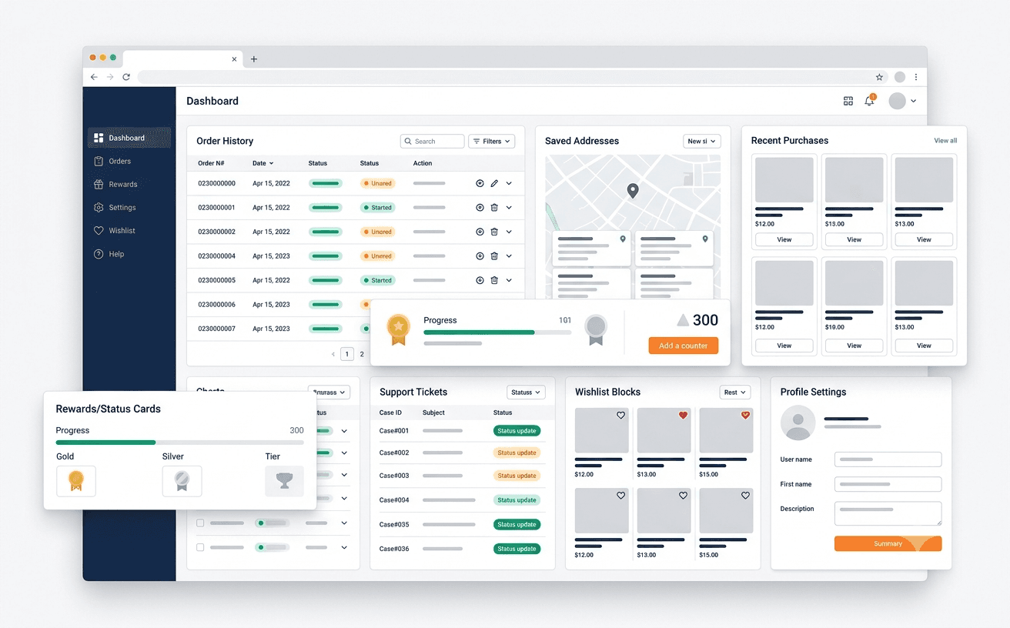
Task: Click the orange Summary button
Action: click(x=888, y=543)
